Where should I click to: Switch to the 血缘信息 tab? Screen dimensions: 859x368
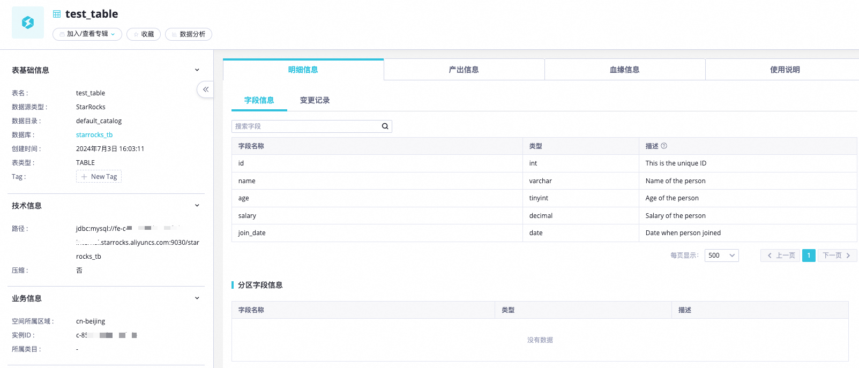click(x=625, y=70)
